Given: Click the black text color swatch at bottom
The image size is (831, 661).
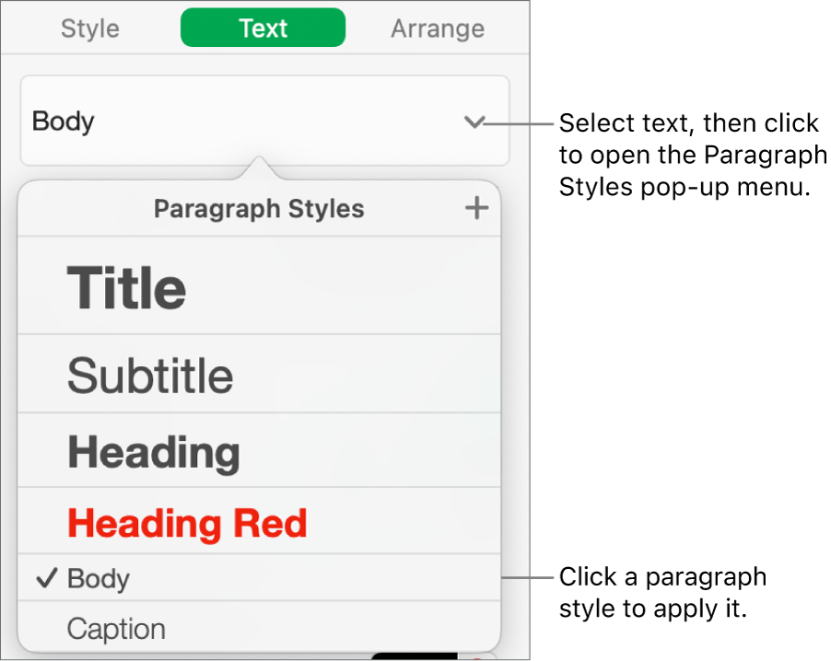Looking at the screenshot, I should coord(414,656).
